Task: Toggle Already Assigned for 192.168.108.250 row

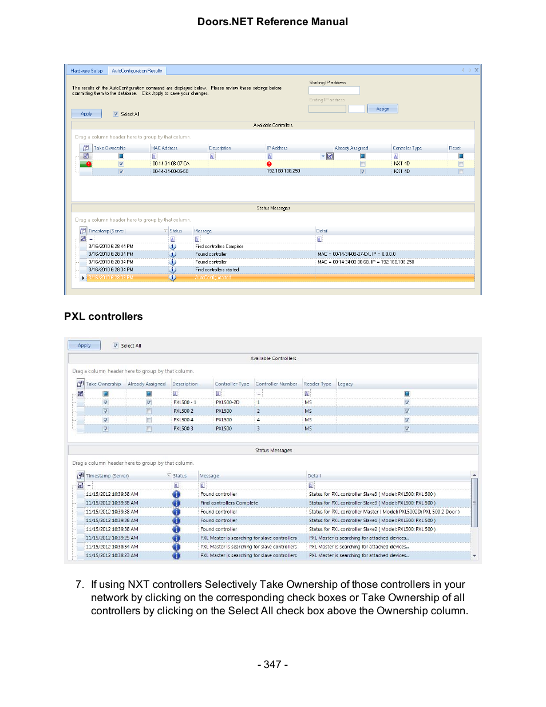Action: [x=362, y=171]
